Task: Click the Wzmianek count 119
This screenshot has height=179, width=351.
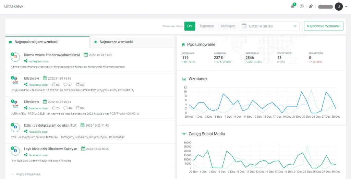Action: (185, 58)
